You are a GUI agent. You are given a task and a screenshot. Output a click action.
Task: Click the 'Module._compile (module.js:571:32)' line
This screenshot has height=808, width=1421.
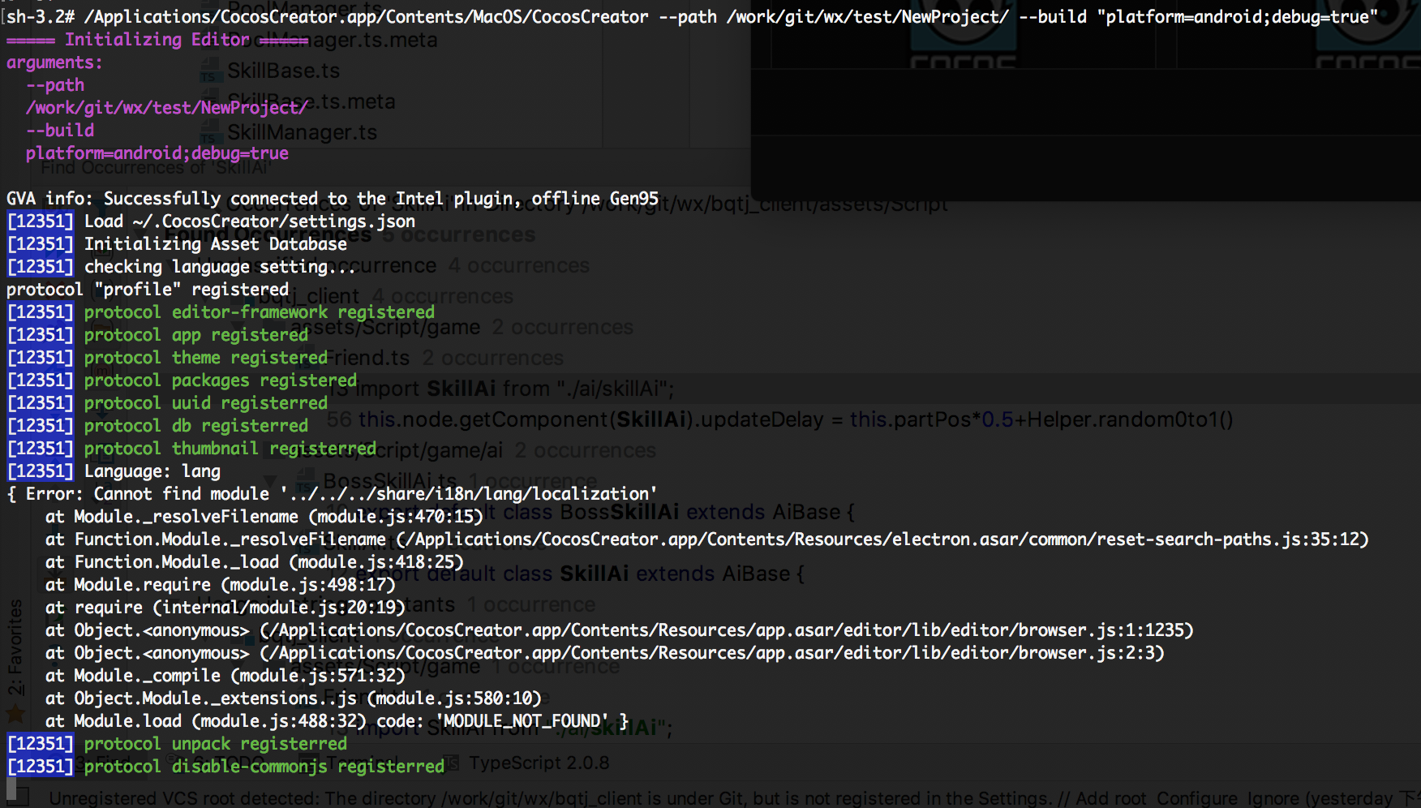tap(225, 676)
